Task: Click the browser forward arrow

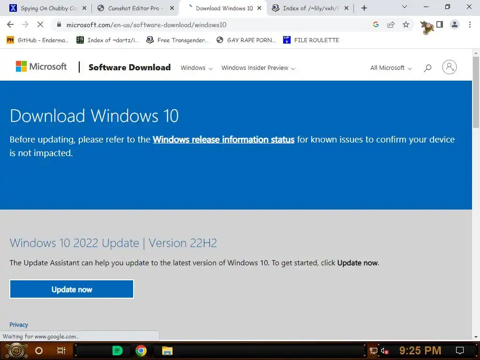Action: tap(25, 25)
